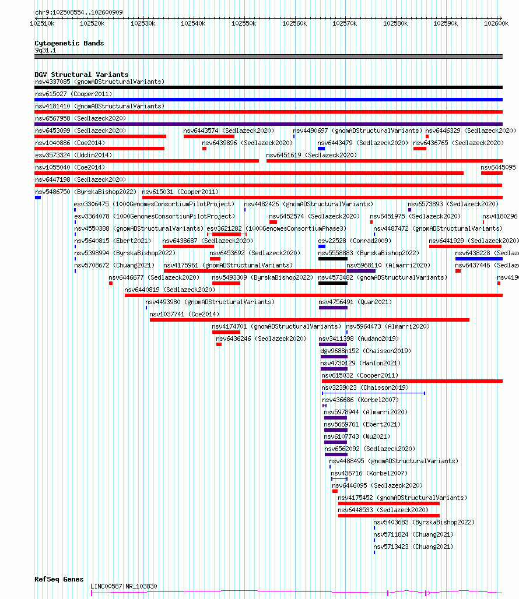Open nsv5558883 (ByrskaBishop2022) variant

point(369,253)
